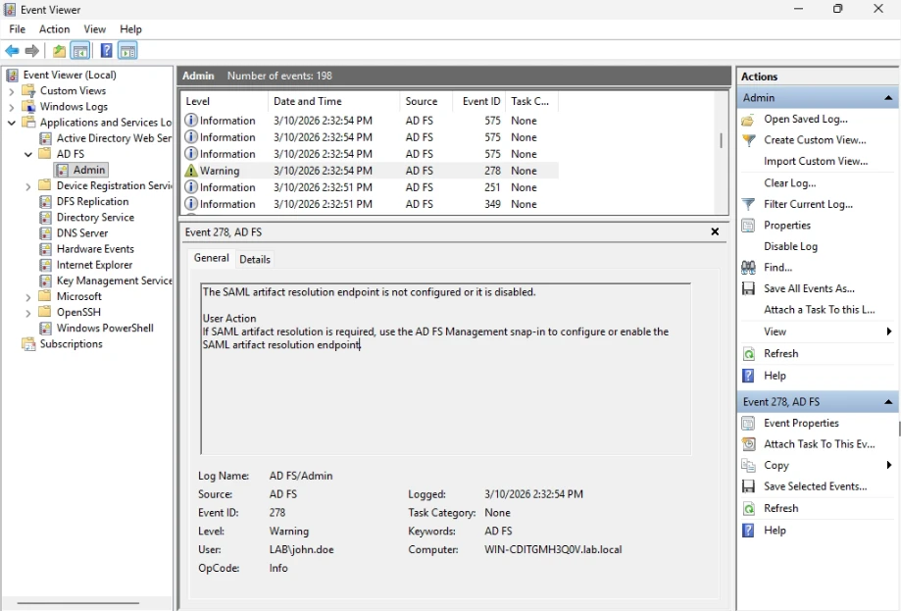Toggle Show/Hide Console Tree toolbar icon
The image size is (901, 611).
79,51
